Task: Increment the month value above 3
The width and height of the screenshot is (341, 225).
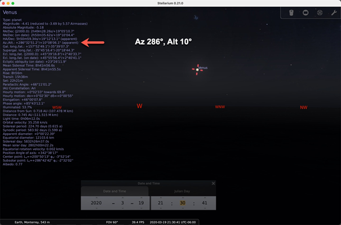Action: coord(123,198)
